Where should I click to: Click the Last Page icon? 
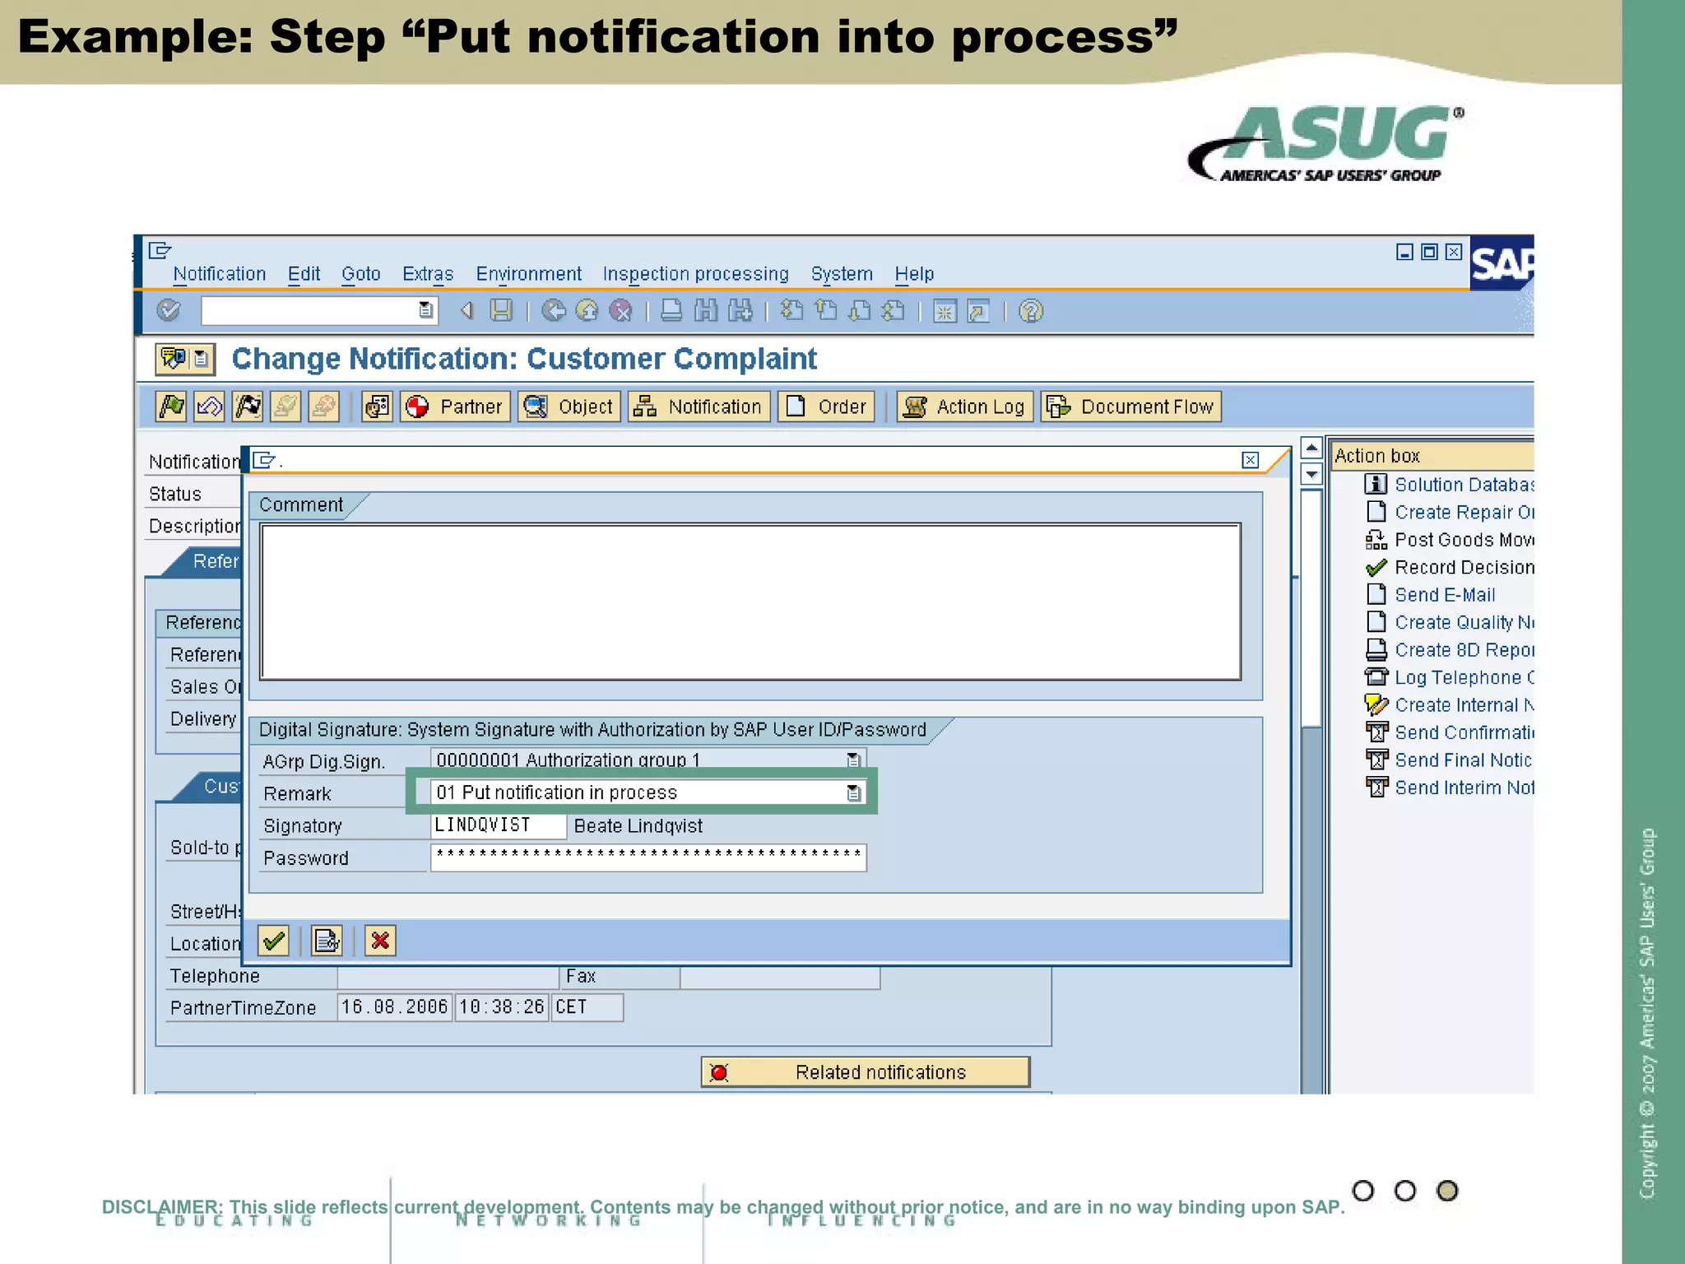pos(893,310)
